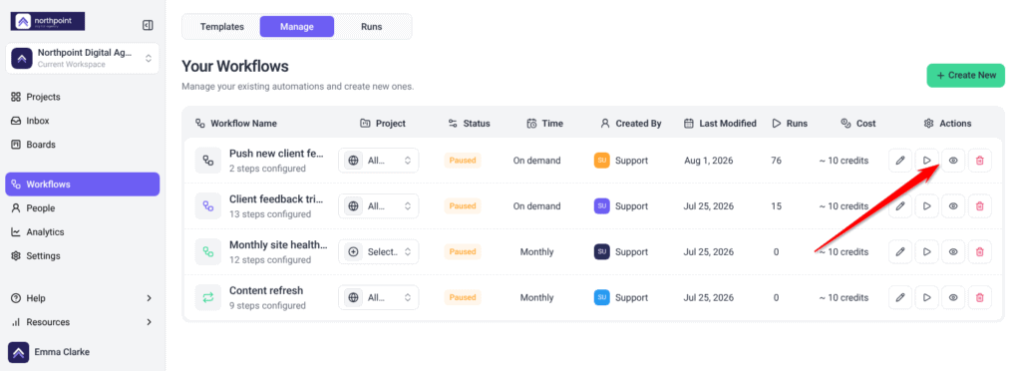This screenshot has height=371, width=1021.
Task: Run the Monthly site health workflow
Action: pyautogui.click(x=926, y=252)
